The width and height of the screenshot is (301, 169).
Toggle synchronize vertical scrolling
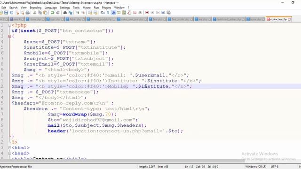[90, 13]
